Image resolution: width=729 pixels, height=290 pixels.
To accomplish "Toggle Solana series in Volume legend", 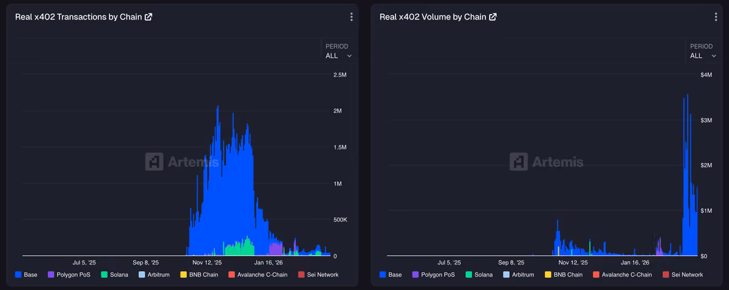I will point(479,275).
